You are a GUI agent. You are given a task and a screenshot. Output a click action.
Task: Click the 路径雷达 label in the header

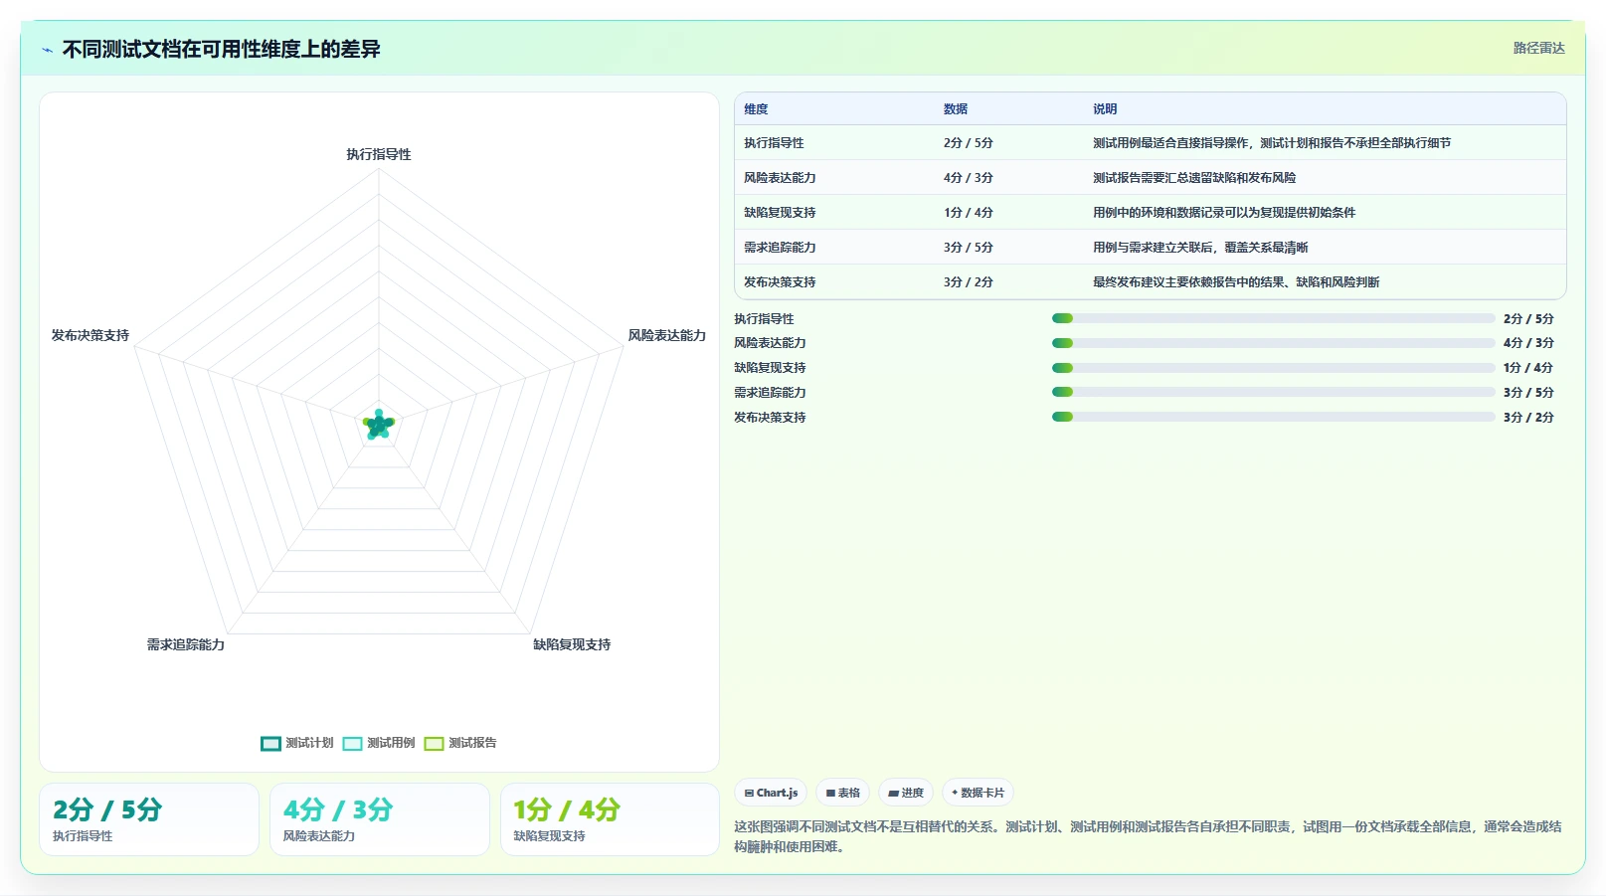click(1538, 48)
